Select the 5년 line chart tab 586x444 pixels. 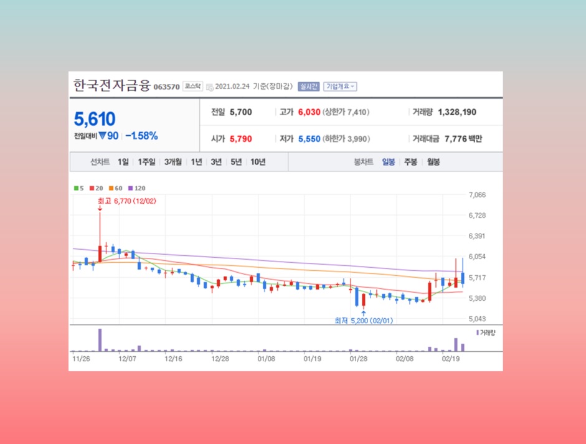tap(236, 162)
